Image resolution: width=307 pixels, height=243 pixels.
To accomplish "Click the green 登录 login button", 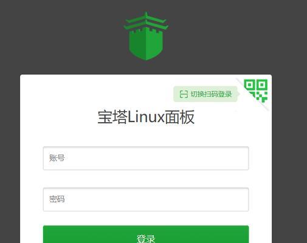I will (146, 234).
